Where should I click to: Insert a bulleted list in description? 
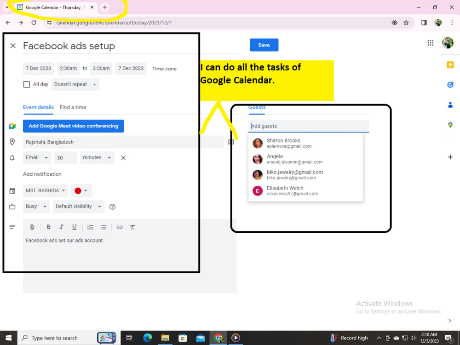click(103, 227)
